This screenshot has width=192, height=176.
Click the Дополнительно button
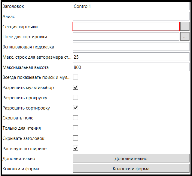[131, 159]
